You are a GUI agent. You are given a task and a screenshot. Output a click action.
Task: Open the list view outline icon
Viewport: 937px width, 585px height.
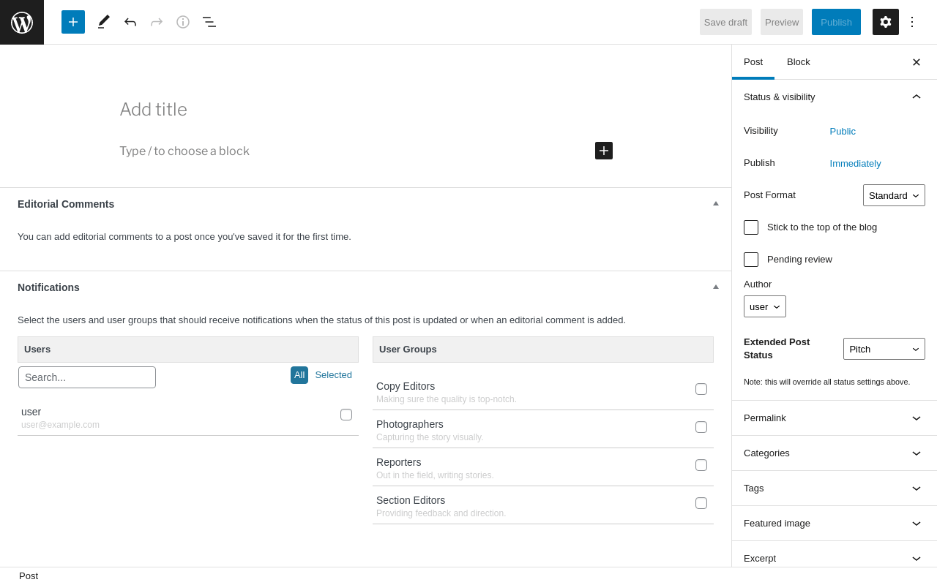point(209,22)
